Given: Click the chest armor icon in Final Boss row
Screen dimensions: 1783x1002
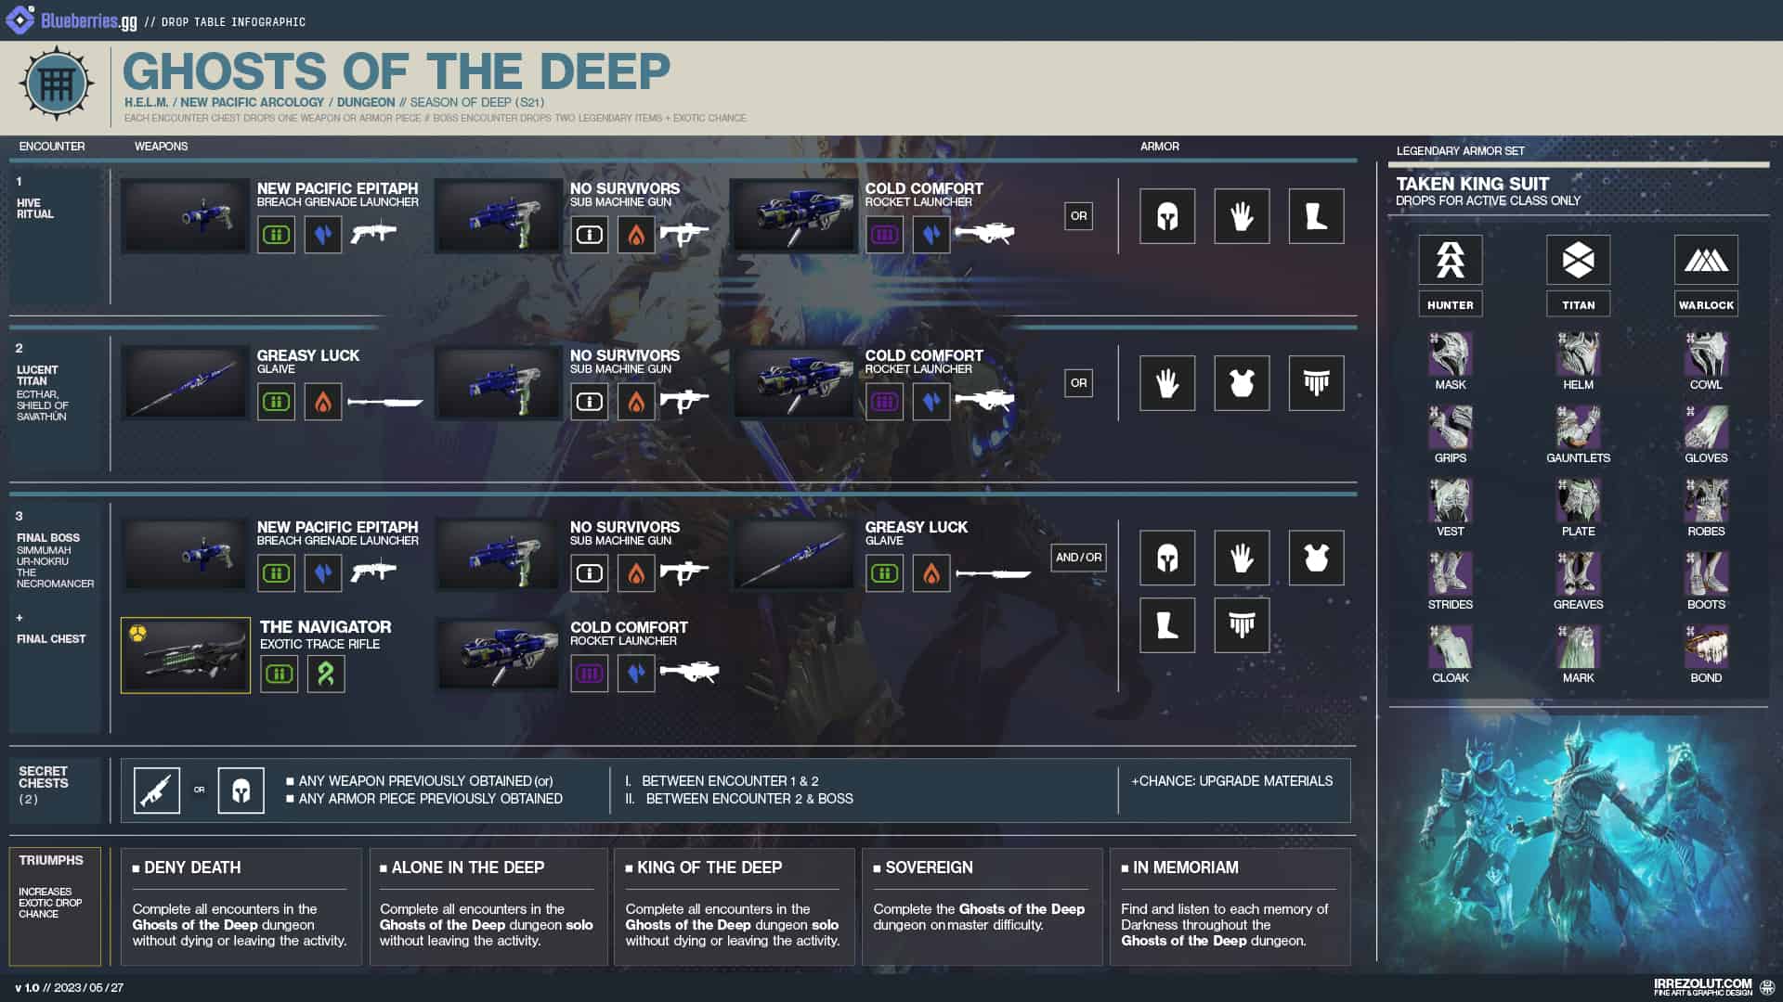Looking at the screenshot, I should 1316,558.
